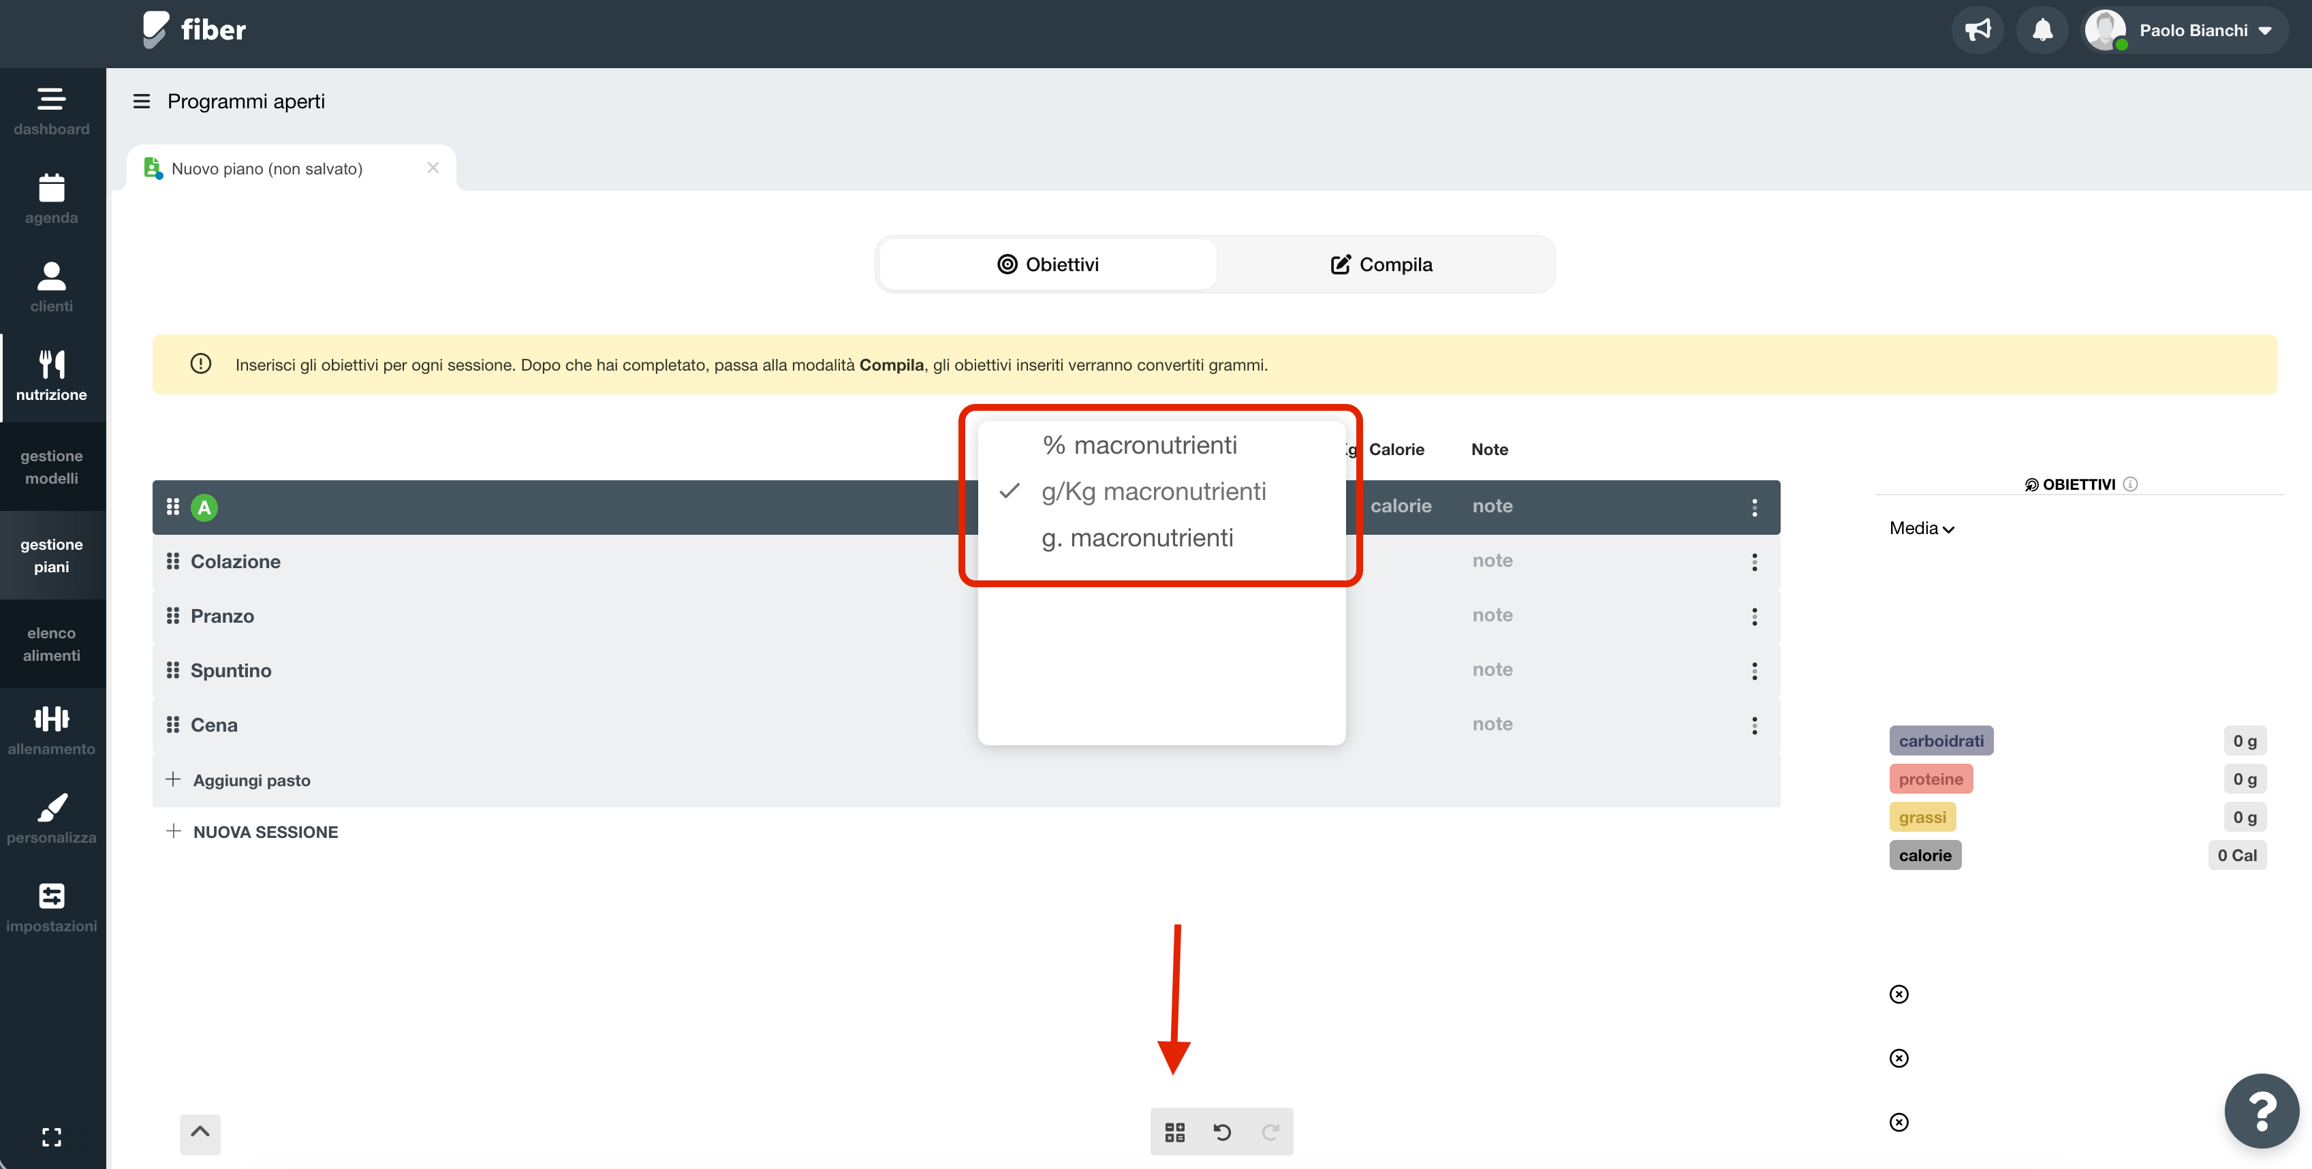
Task: Click note field of Colazione row
Action: coord(1493,560)
